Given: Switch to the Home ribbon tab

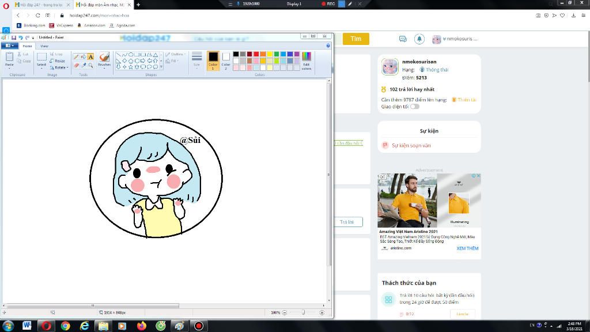Looking at the screenshot, I should [x=27, y=46].
